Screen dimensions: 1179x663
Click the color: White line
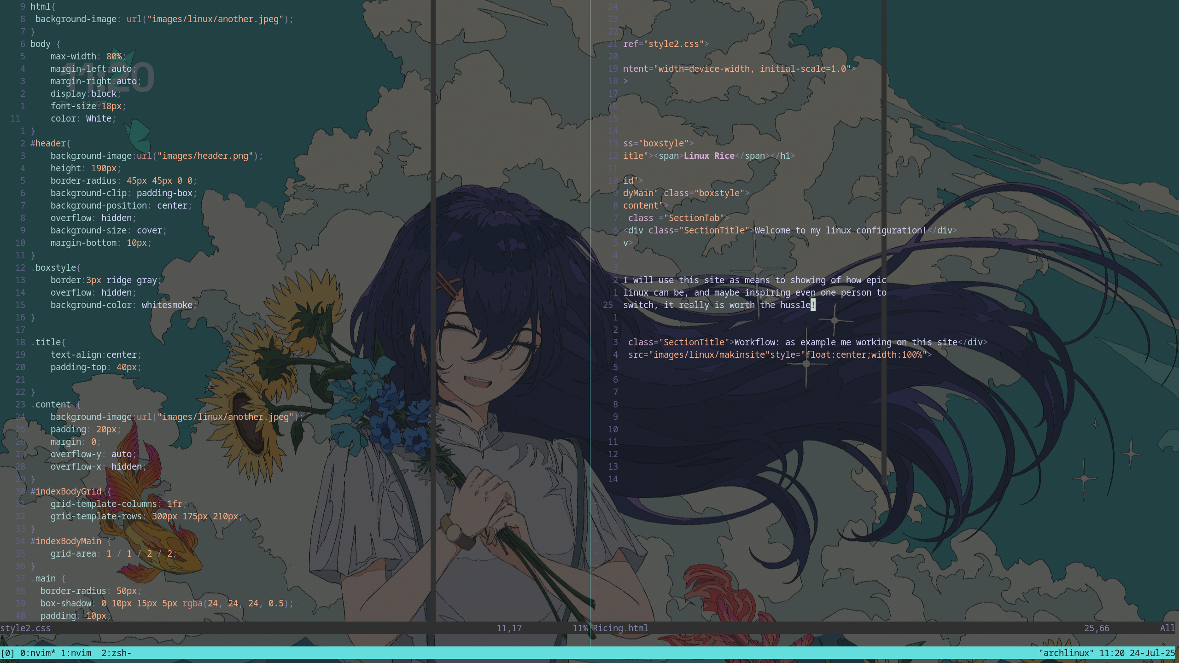(x=83, y=118)
